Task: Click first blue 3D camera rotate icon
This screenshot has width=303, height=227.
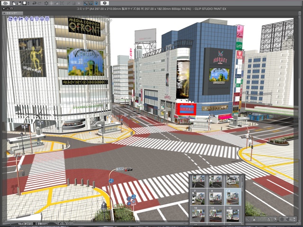Action: click(x=10, y=19)
